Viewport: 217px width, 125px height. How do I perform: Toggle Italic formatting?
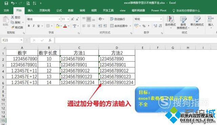(34, 26)
